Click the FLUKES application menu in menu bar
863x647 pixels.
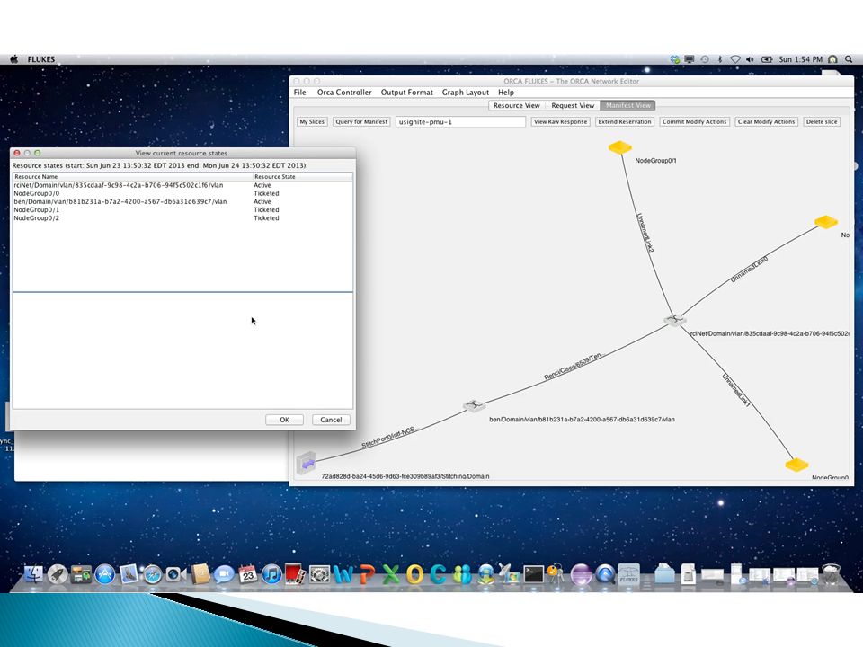click(x=41, y=59)
